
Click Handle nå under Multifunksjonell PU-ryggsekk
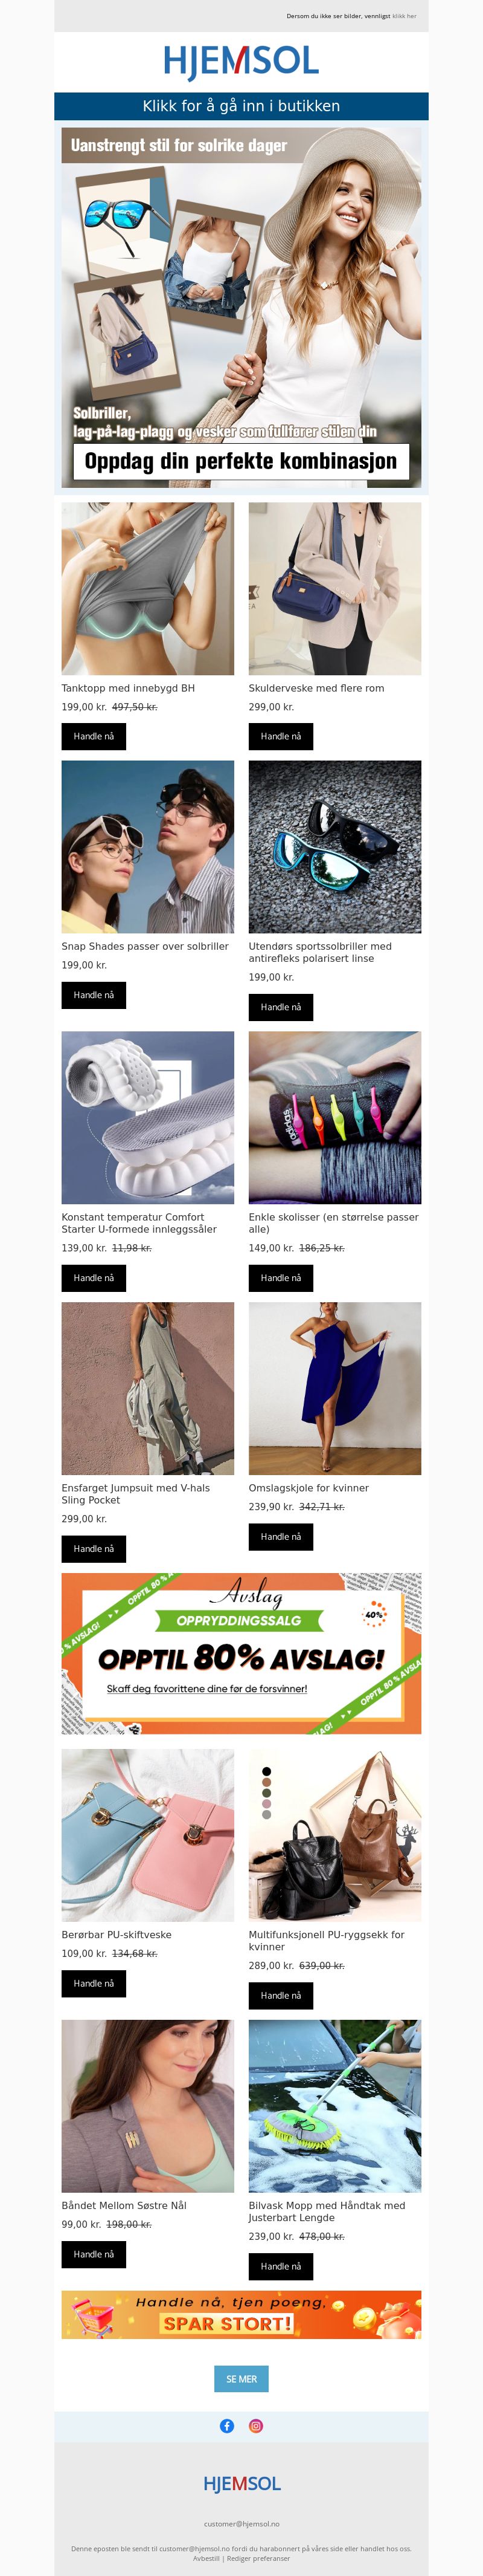coord(280,1995)
